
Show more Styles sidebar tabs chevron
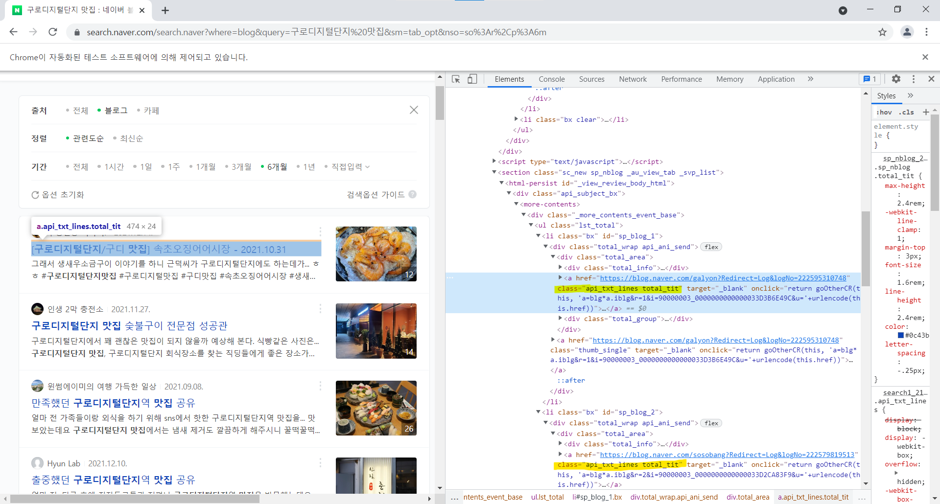(910, 95)
